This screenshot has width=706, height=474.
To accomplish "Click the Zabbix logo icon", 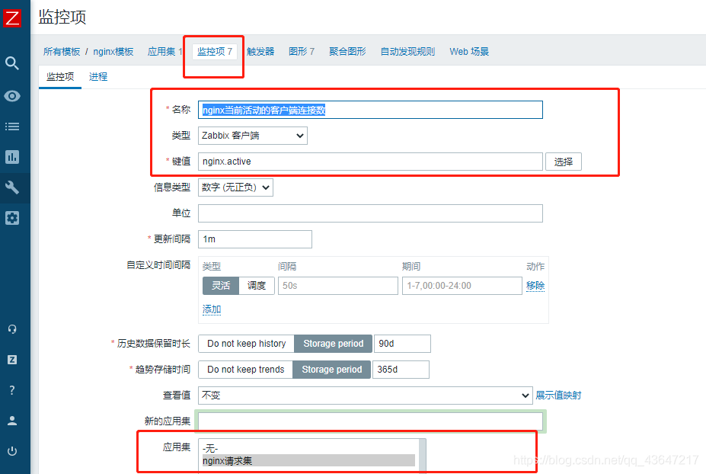I will tap(12, 18).
